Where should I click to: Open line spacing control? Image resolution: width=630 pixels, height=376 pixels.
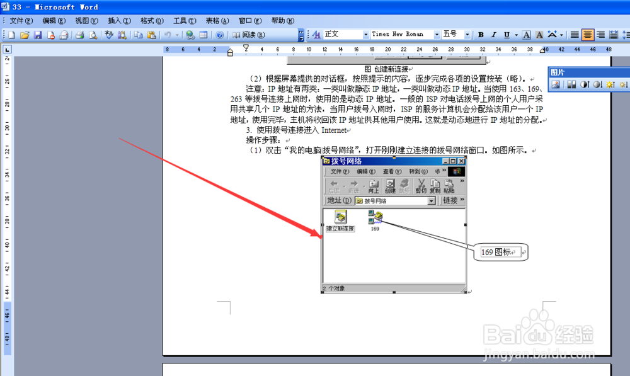pyautogui.click(x=626, y=35)
